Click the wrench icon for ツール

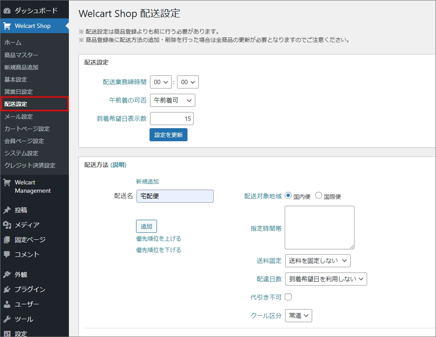click(7, 319)
